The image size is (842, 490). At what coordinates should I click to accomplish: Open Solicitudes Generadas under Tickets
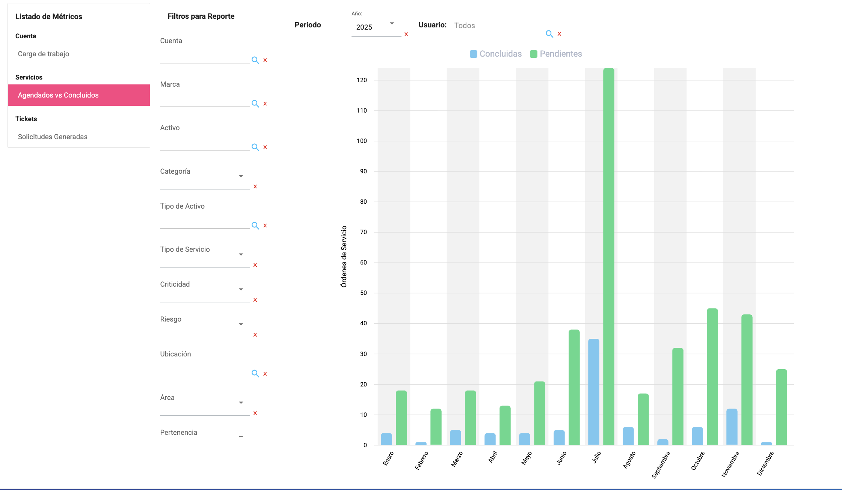tap(53, 137)
